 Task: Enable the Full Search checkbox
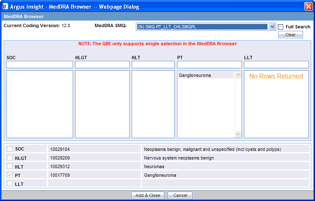(x=281, y=27)
